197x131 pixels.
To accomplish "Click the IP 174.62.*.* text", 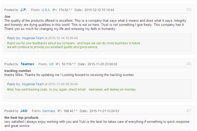I will click(65, 10).
